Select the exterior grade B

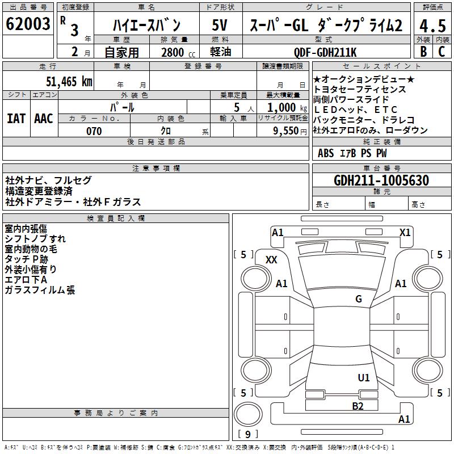pyautogui.click(x=423, y=52)
